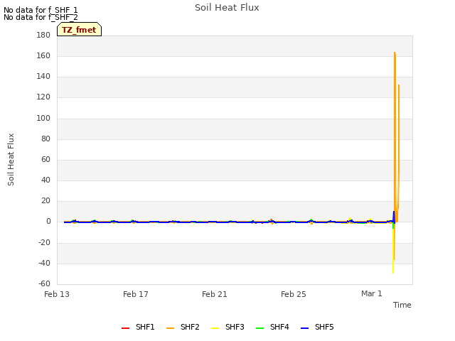Click the -60 y-axis tick label
The image size is (455, 341).
click(x=44, y=283)
